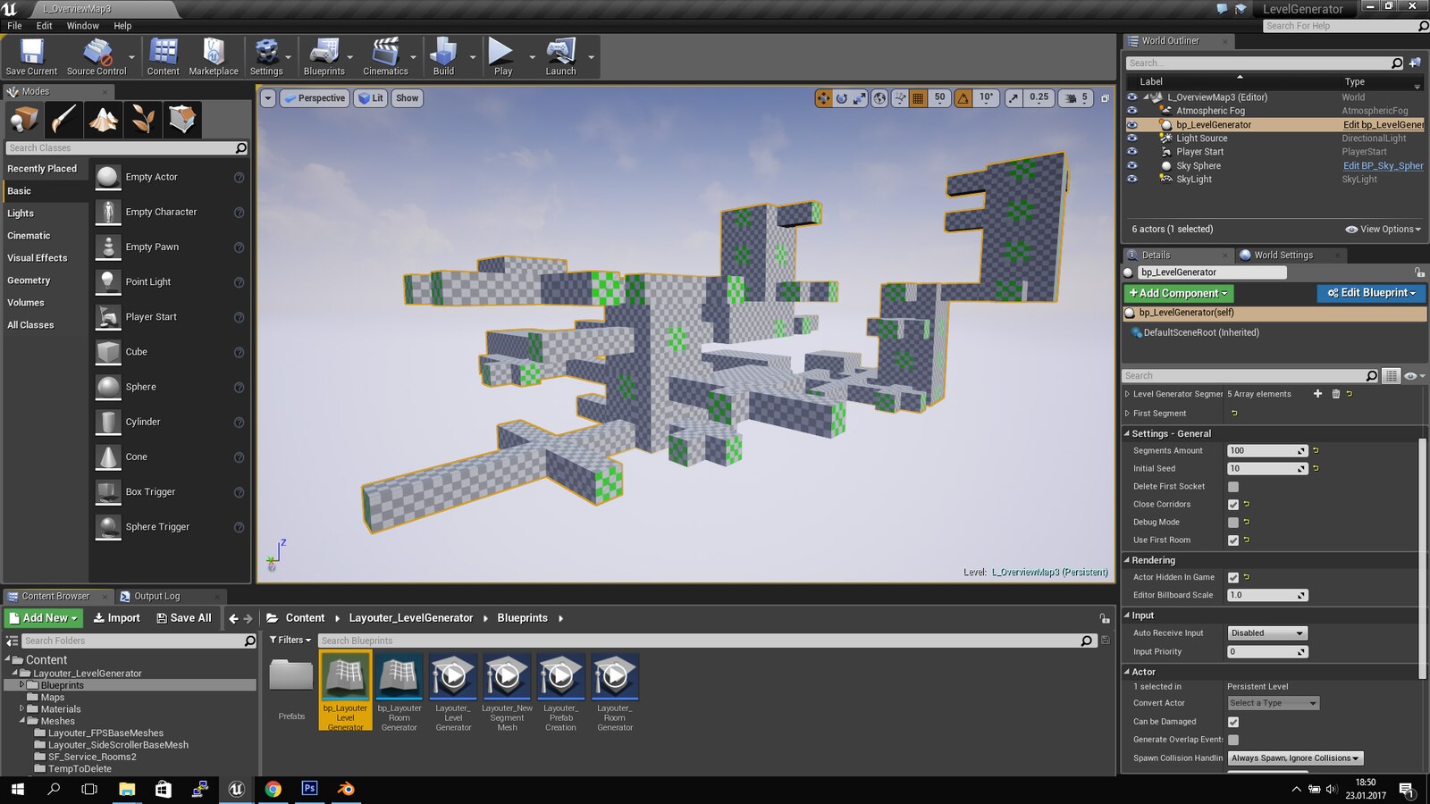
Task: Open the Perspective view dropdown
Action: (314, 98)
